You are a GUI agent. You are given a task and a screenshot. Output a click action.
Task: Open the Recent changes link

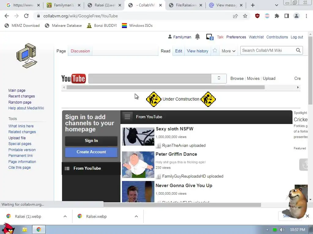[22, 96]
